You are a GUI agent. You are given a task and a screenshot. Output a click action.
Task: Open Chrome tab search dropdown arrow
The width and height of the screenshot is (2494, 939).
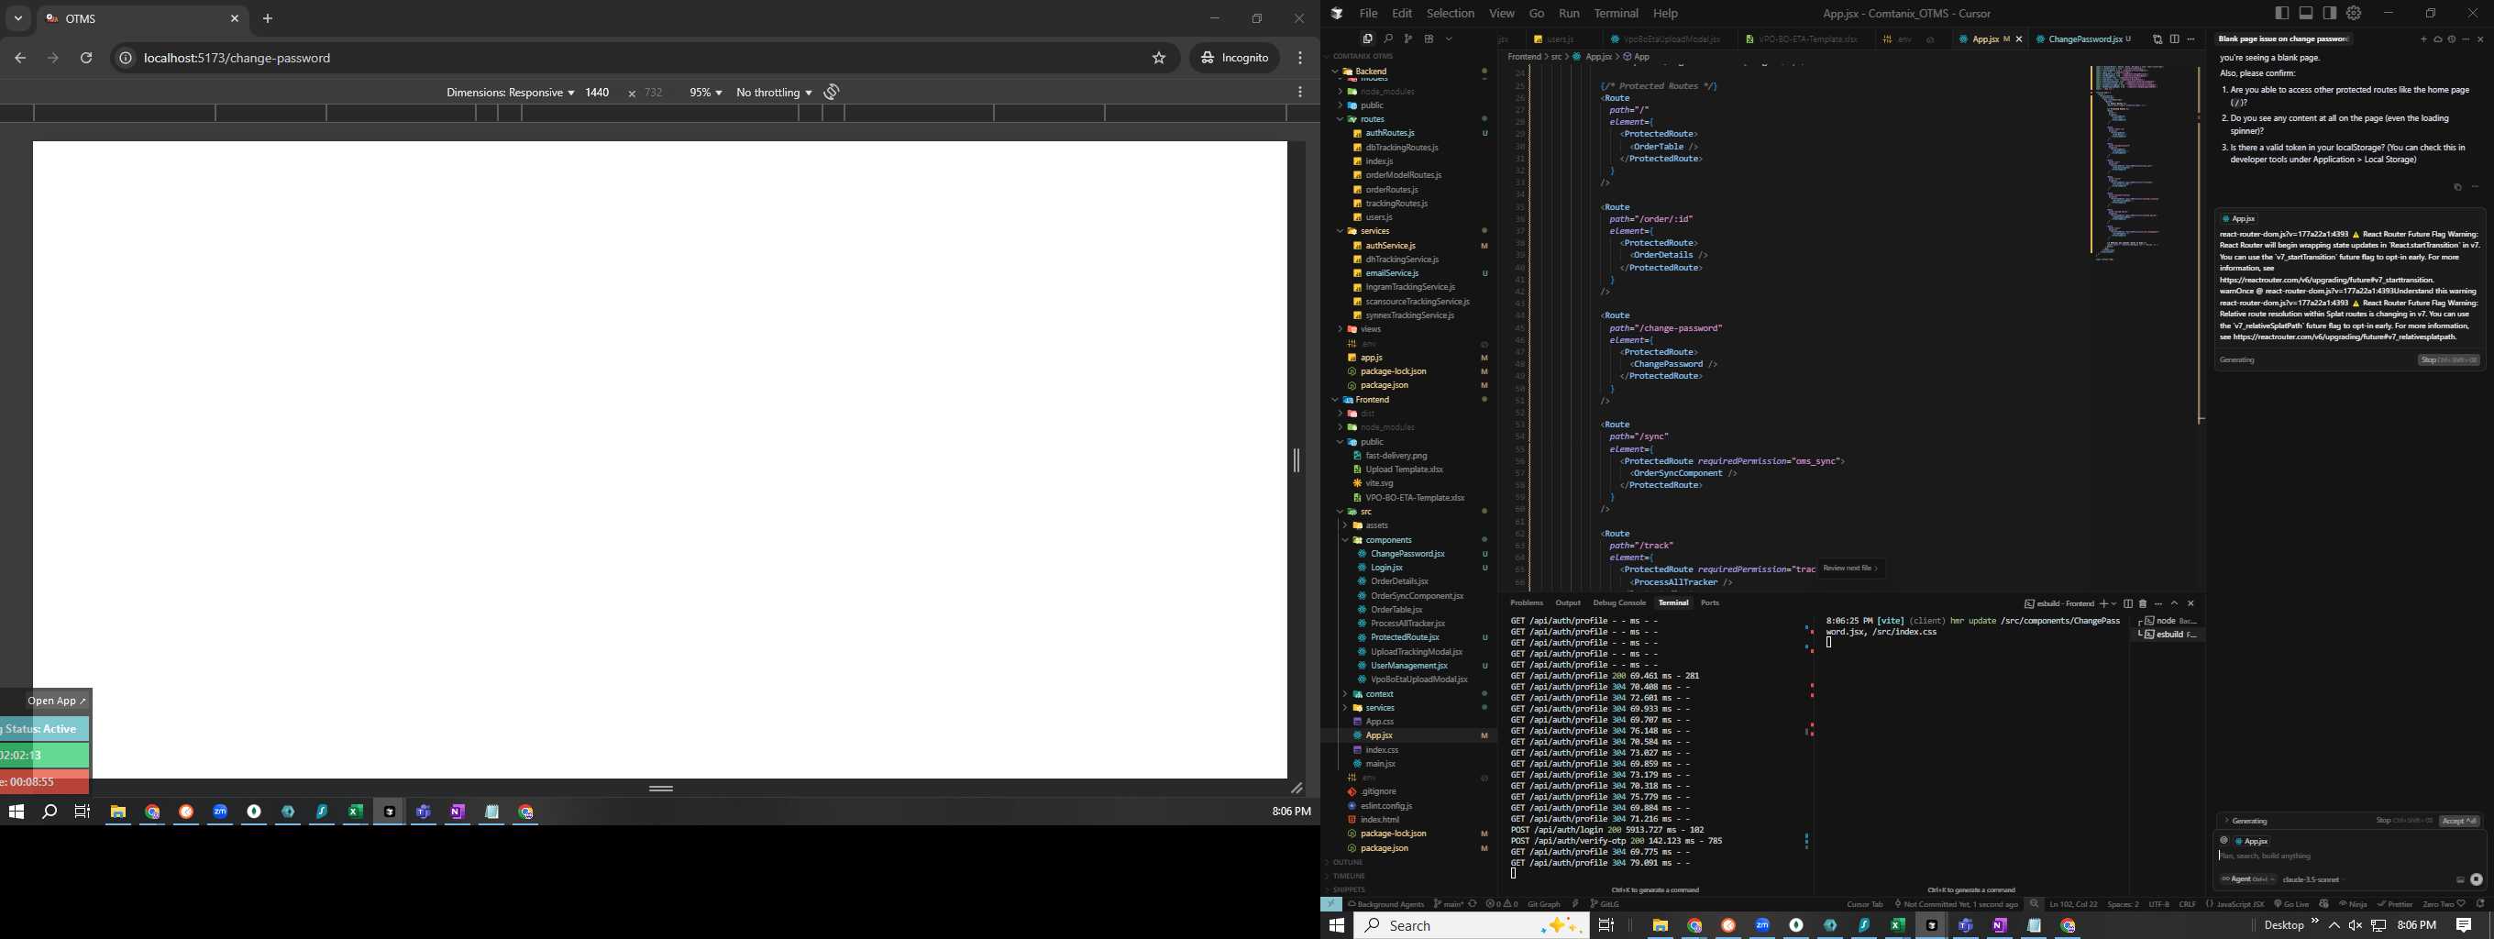pos(18,18)
